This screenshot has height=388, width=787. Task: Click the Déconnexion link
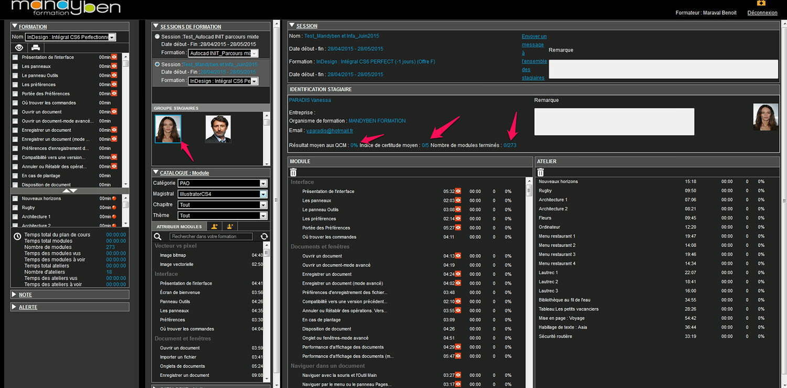click(762, 13)
